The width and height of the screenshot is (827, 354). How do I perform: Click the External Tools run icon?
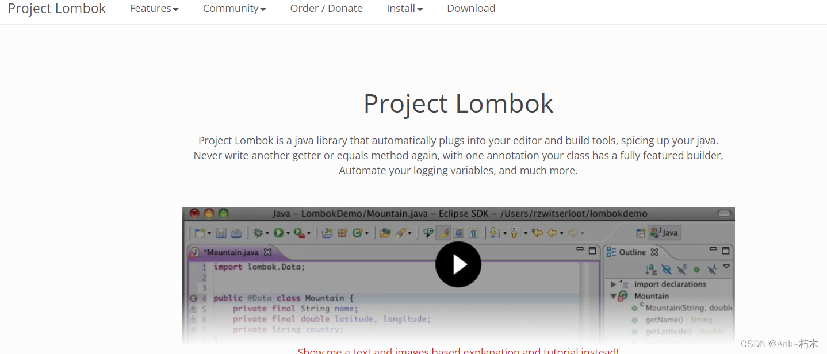pos(299,233)
